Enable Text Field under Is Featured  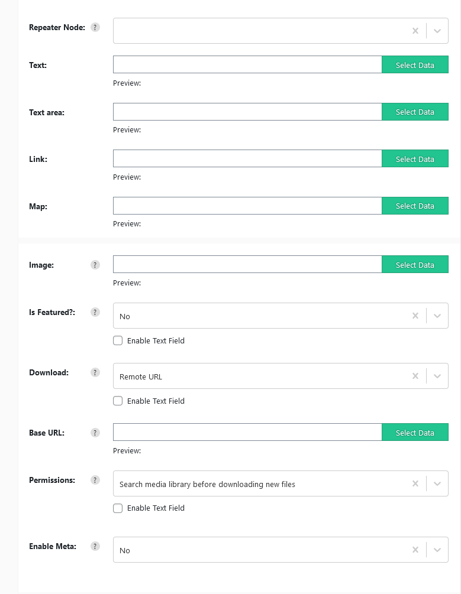118,340
